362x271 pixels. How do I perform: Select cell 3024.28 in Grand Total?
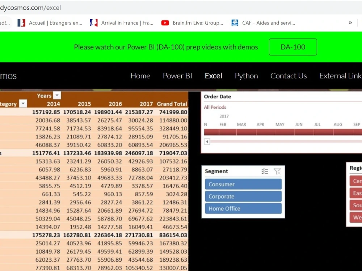[176, 194]
